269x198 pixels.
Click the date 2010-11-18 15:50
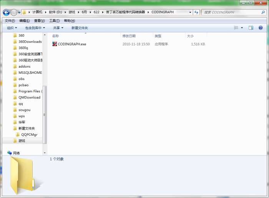point(136,44)
